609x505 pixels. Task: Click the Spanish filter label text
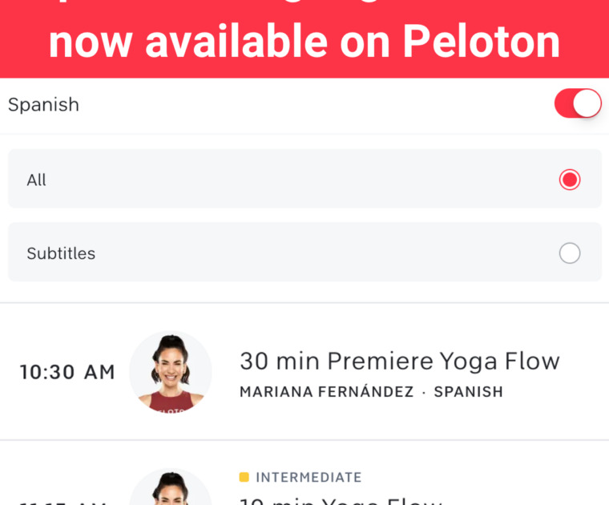pos(43,105)
